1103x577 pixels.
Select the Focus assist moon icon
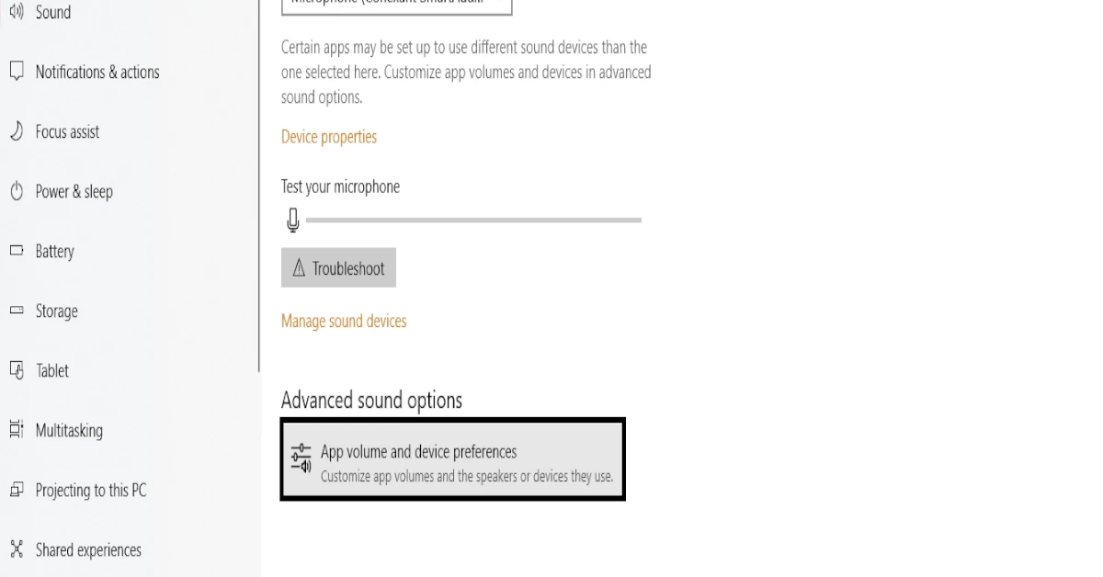pyautogui.click(x=16, y=131)
